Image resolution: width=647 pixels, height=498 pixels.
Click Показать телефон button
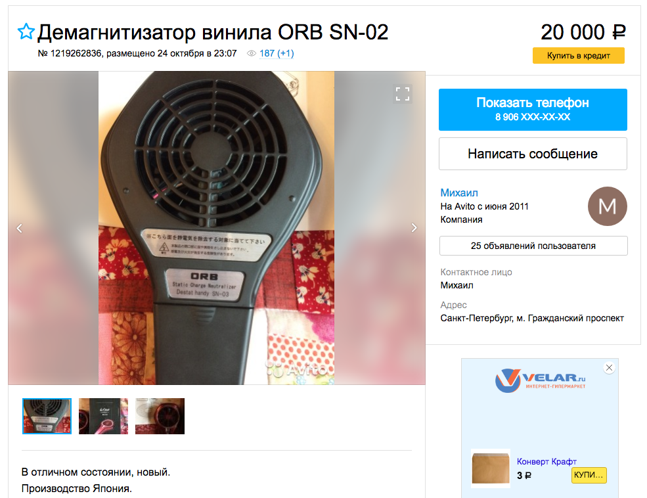coord(533,110)
